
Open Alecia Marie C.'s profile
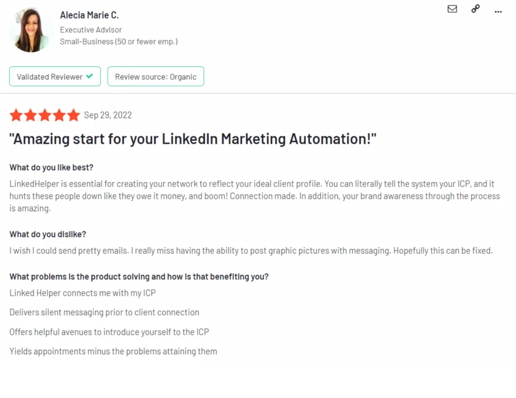[x=89, y=15]
